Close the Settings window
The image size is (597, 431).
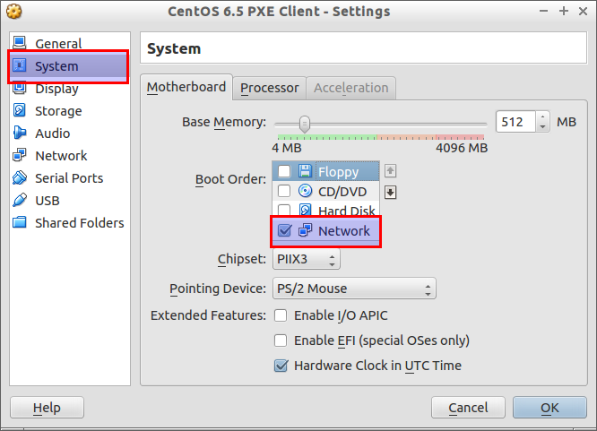coord(583,12)
